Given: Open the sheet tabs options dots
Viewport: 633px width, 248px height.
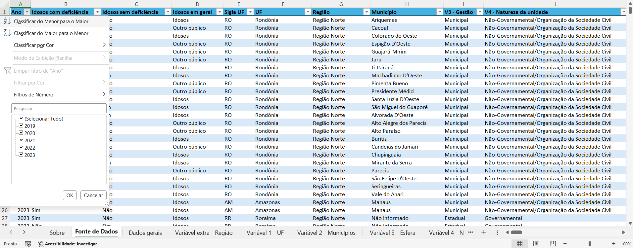Looking at the screenshot, I should point(497,232).
